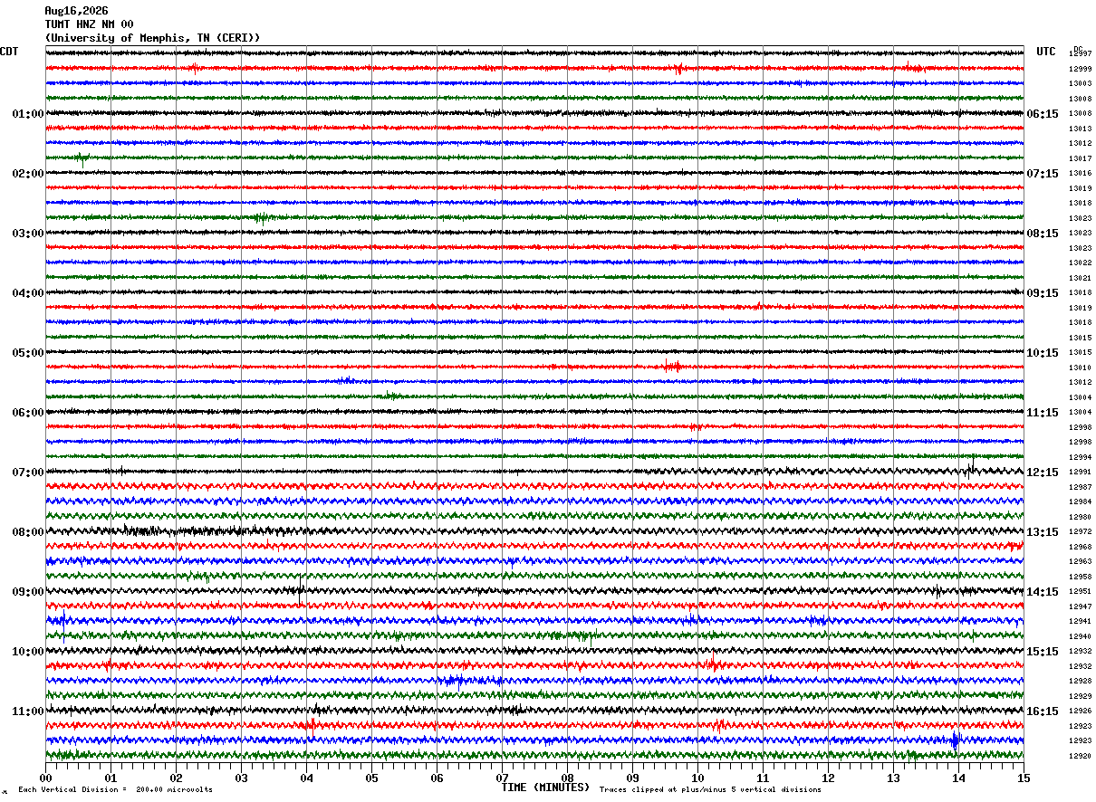Select the 08:00 CDT row label
Screen dimensions: 1096x802
point(28,532)
